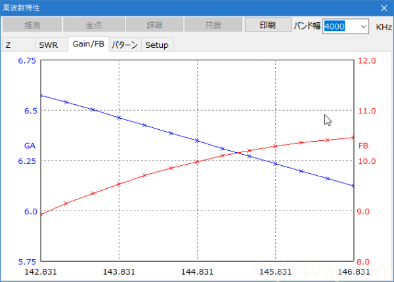Click the 推測 button
The height and width of the screenshot is (282, 394).
(x=32, y=25)
